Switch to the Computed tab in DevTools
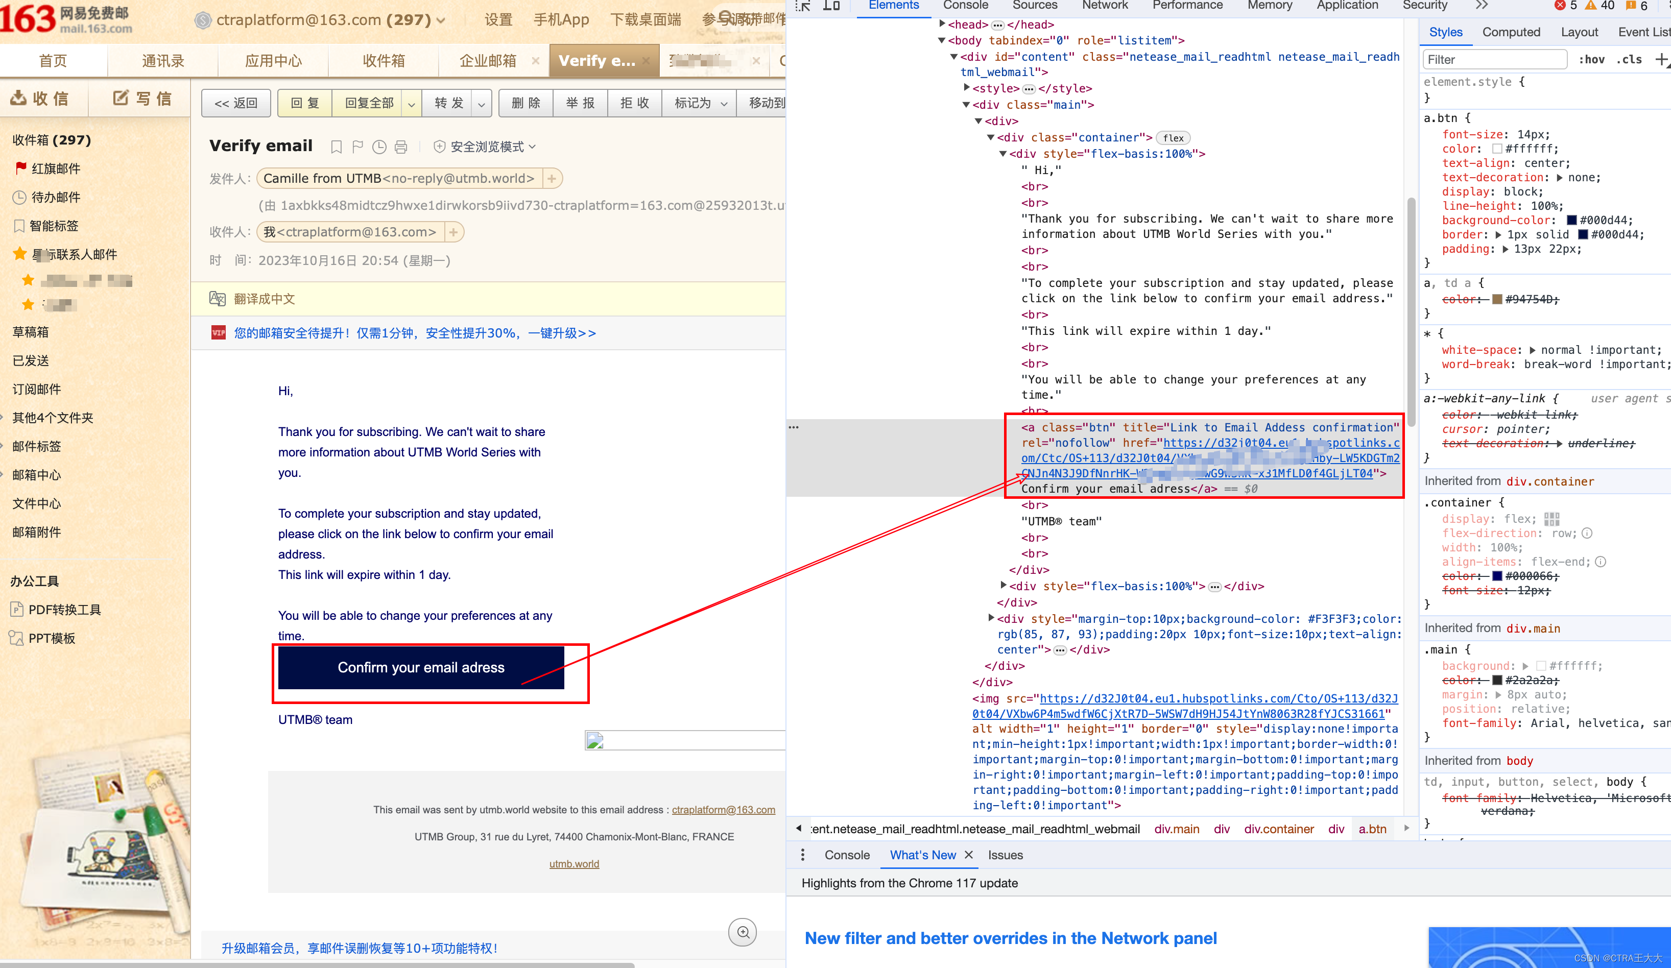 (x=1511, y=32)
